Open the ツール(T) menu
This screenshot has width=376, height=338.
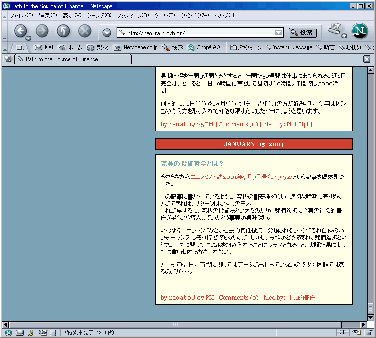pyautogui.click(x=164, y=15)
